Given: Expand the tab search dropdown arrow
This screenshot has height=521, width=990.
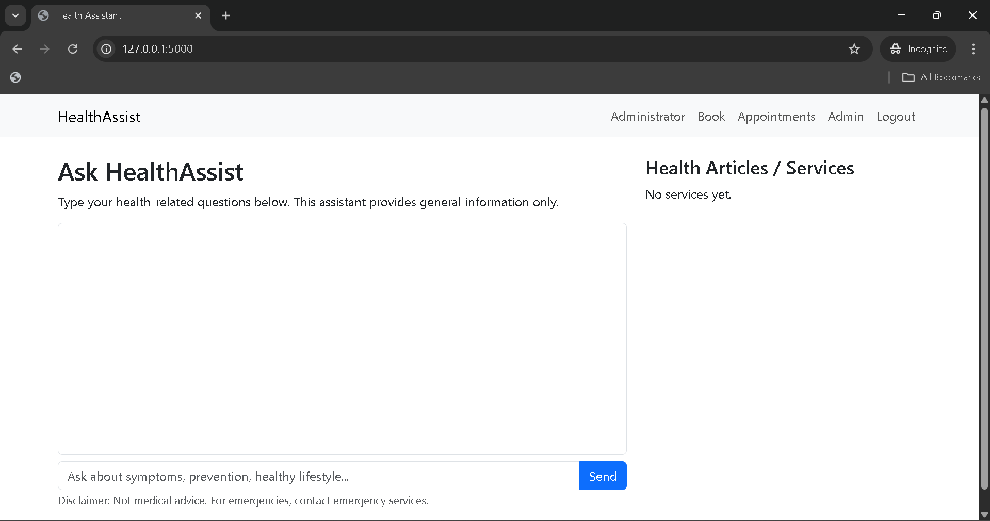Looking at the screenshot, I should coord(15,15).
